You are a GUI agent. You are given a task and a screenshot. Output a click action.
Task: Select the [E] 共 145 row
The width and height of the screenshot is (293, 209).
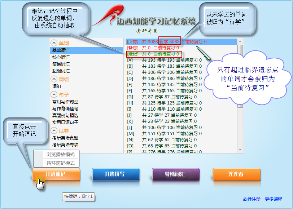point(181,85)
